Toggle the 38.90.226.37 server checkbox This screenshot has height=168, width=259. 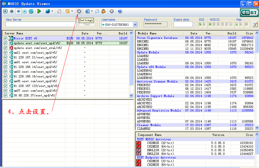tap(5, 95)
